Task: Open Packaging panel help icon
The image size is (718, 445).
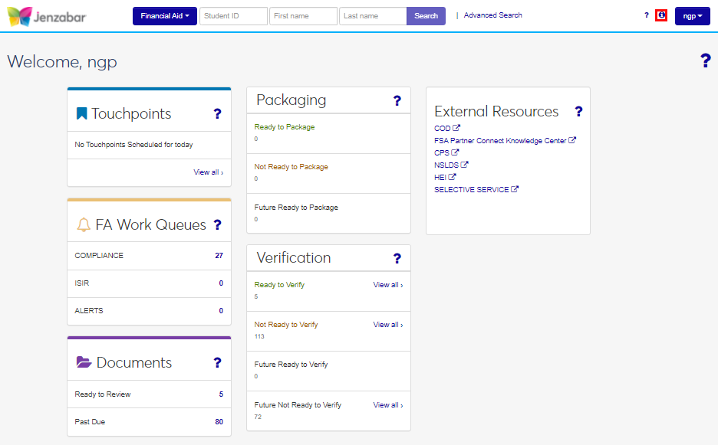Action: pos(397,101)
